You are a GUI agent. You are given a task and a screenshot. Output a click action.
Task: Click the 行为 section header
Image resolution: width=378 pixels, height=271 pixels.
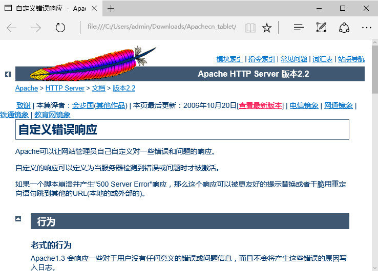190,221
